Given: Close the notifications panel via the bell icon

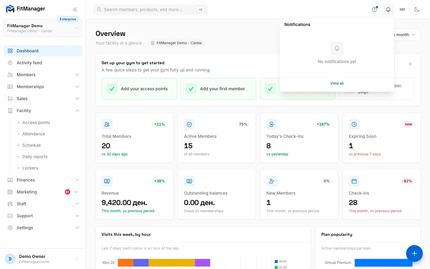Looking at the screenshot, I should tap(388, 10).
